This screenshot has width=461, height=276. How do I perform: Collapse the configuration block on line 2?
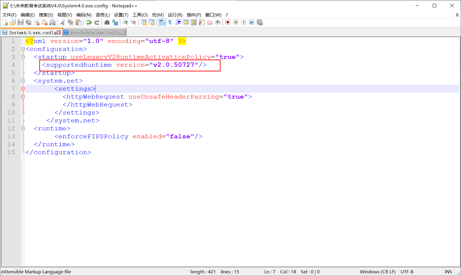tap(23, 49)
